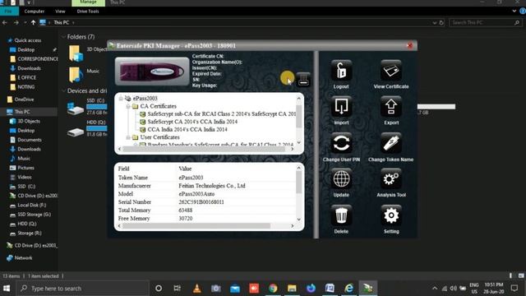Select the CA Certificates folder
Viewport: 526px width, 296px height.
(158, 106)
